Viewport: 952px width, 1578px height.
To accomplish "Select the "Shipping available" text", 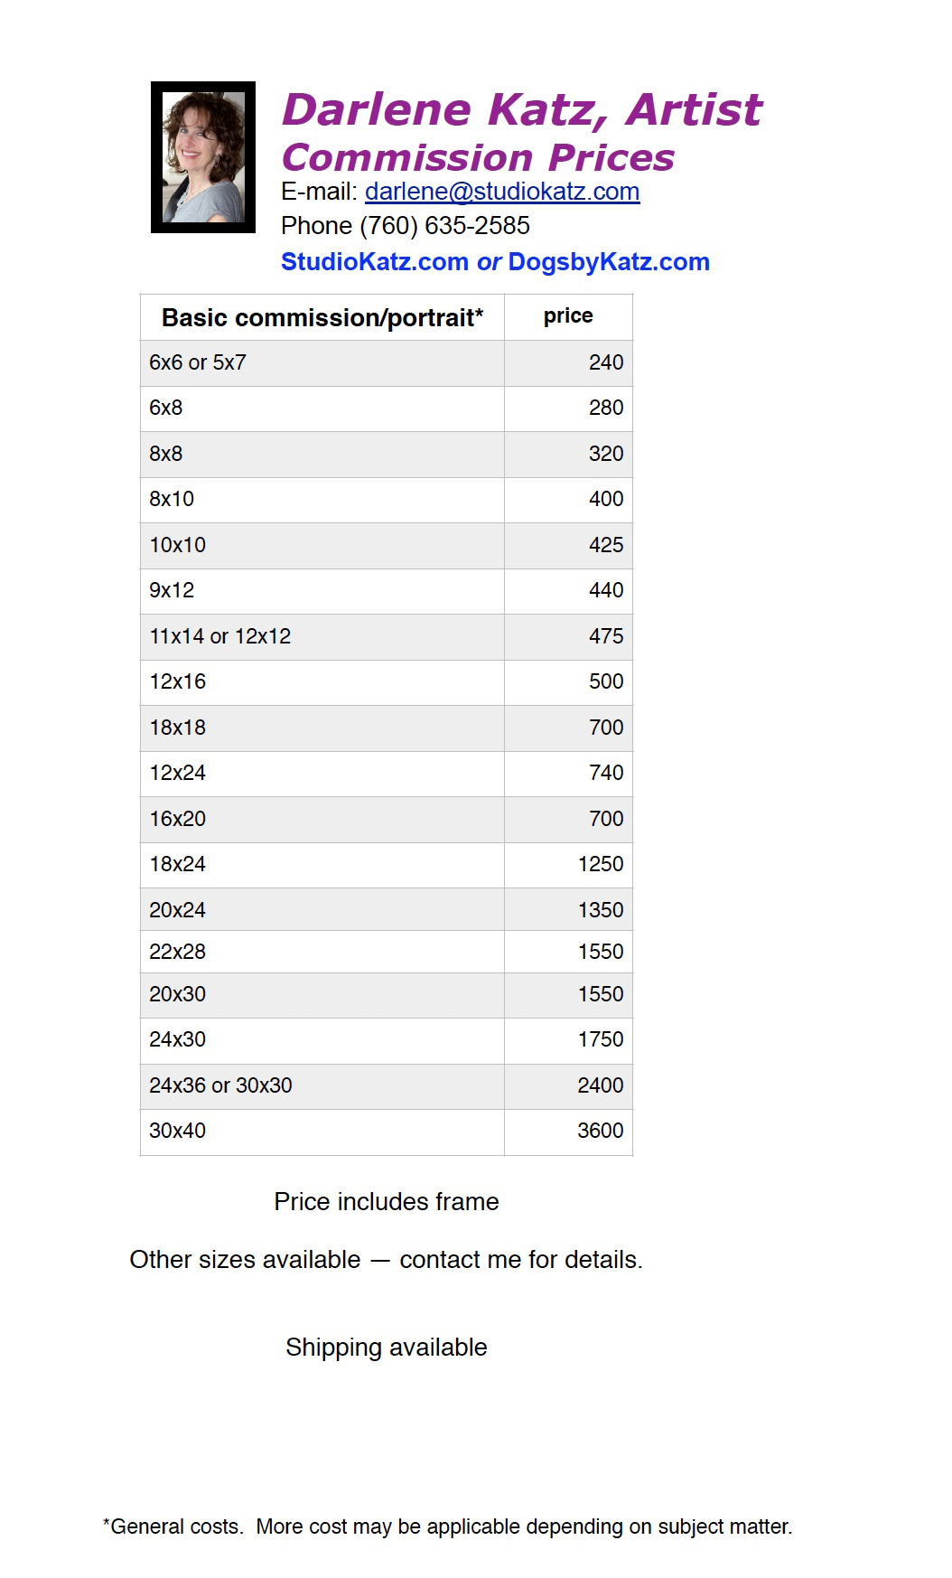I will [387, 1348].
